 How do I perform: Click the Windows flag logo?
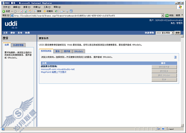pyautogui.click(x=180, y=7)
